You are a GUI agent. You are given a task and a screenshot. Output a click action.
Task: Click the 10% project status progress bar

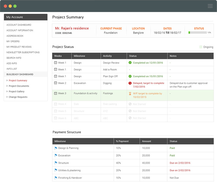pos(198,32)
